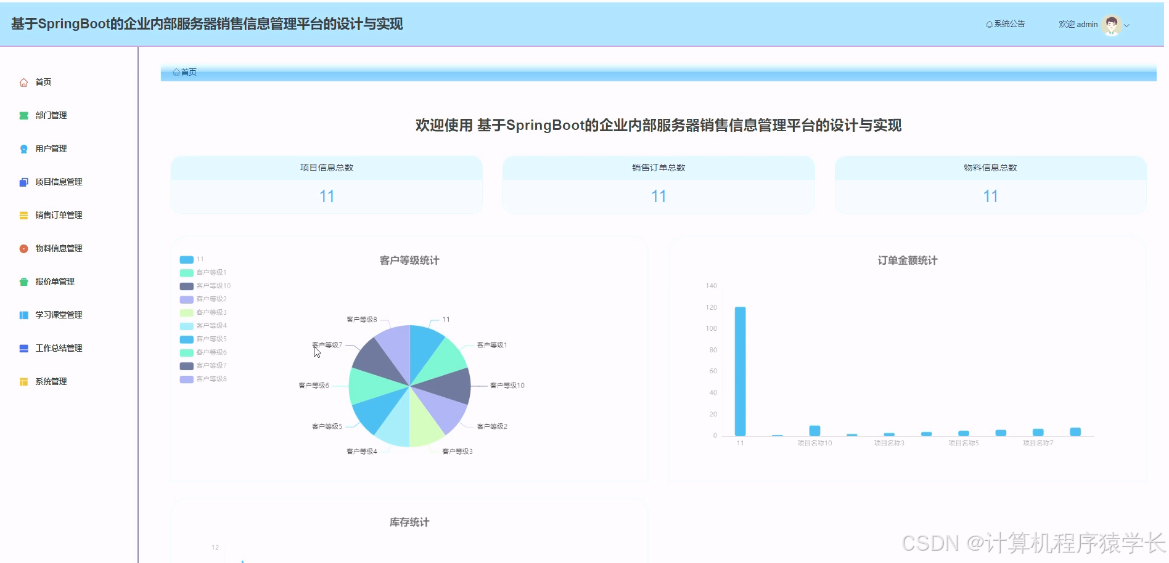Select the 销售订单管理 list icon

(23, 214)
